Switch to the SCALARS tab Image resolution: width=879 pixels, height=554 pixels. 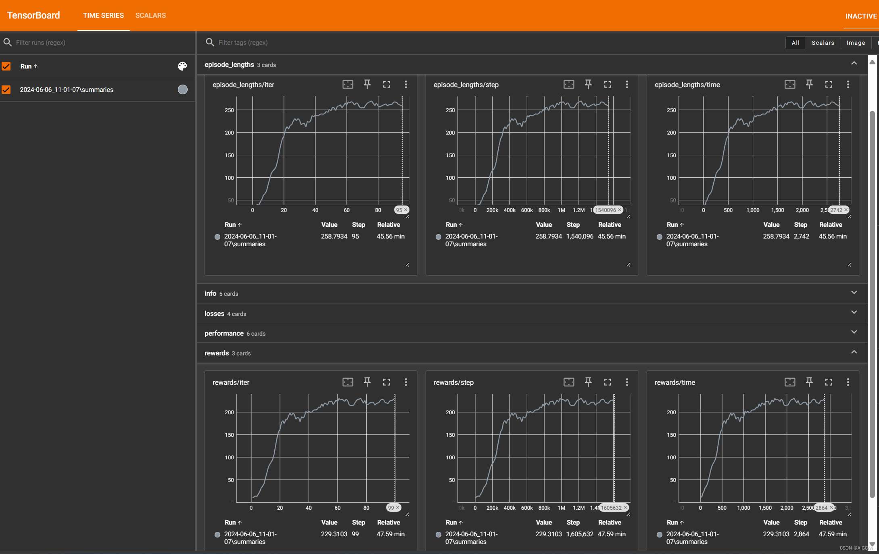(150, 15)
